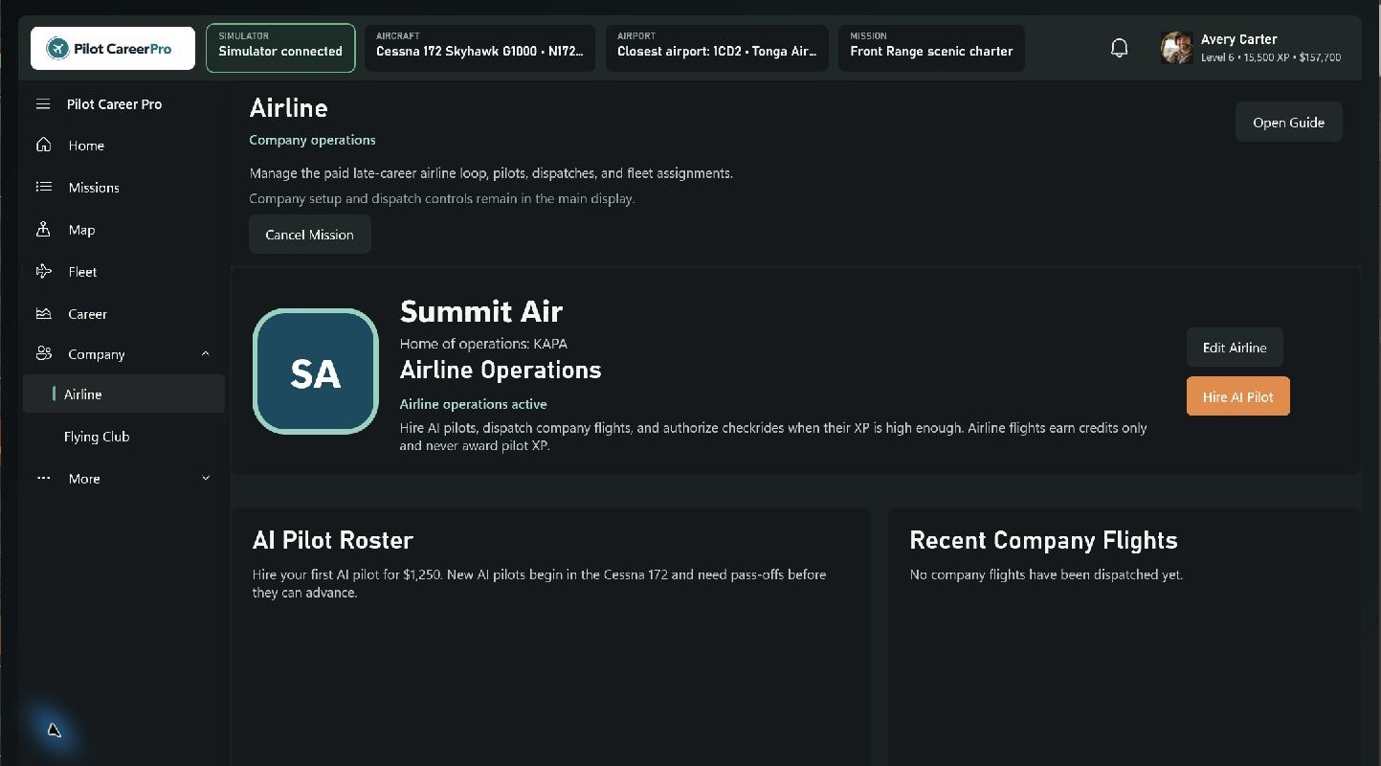The height and width of the screenshot is (766, 1381).
Task: Click the Level 6 XP and balance text
Action: [1270, 57]
